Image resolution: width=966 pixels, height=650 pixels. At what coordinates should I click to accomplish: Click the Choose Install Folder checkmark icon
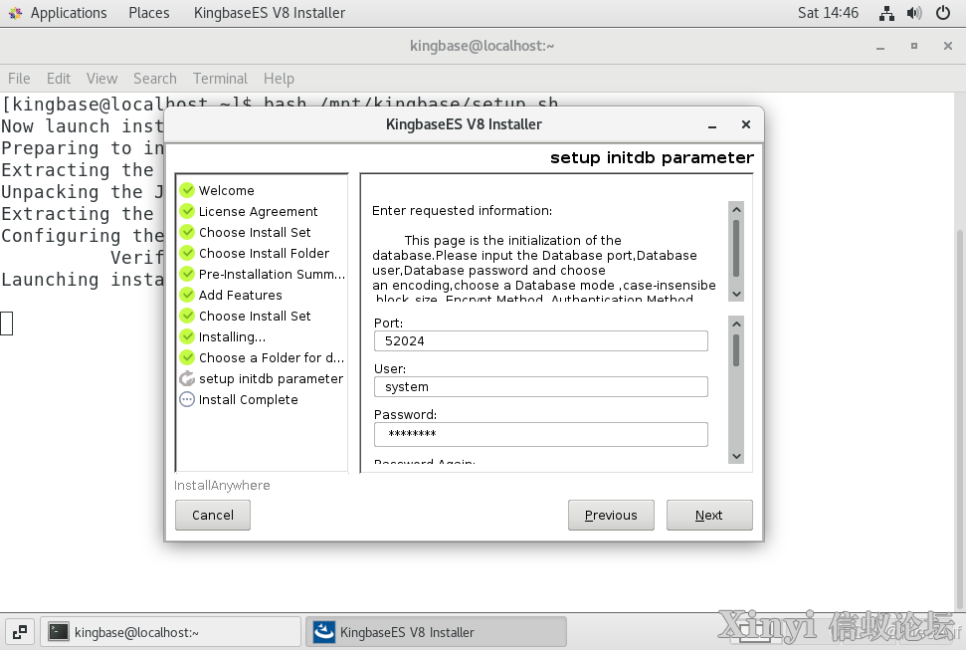[x=187, y=254]
